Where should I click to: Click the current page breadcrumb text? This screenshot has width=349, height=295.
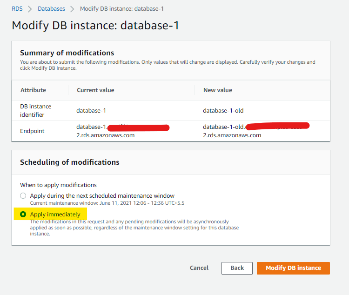(x=121, y=9)
